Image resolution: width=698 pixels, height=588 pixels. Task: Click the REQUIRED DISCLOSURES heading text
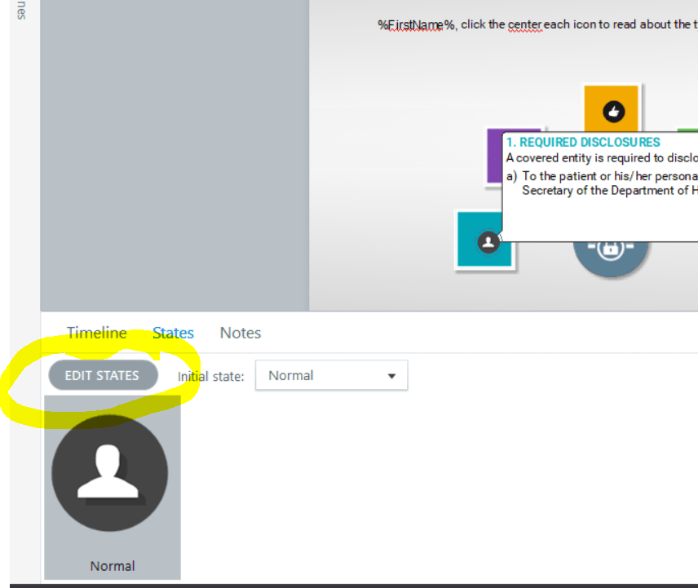pos(583,142)
